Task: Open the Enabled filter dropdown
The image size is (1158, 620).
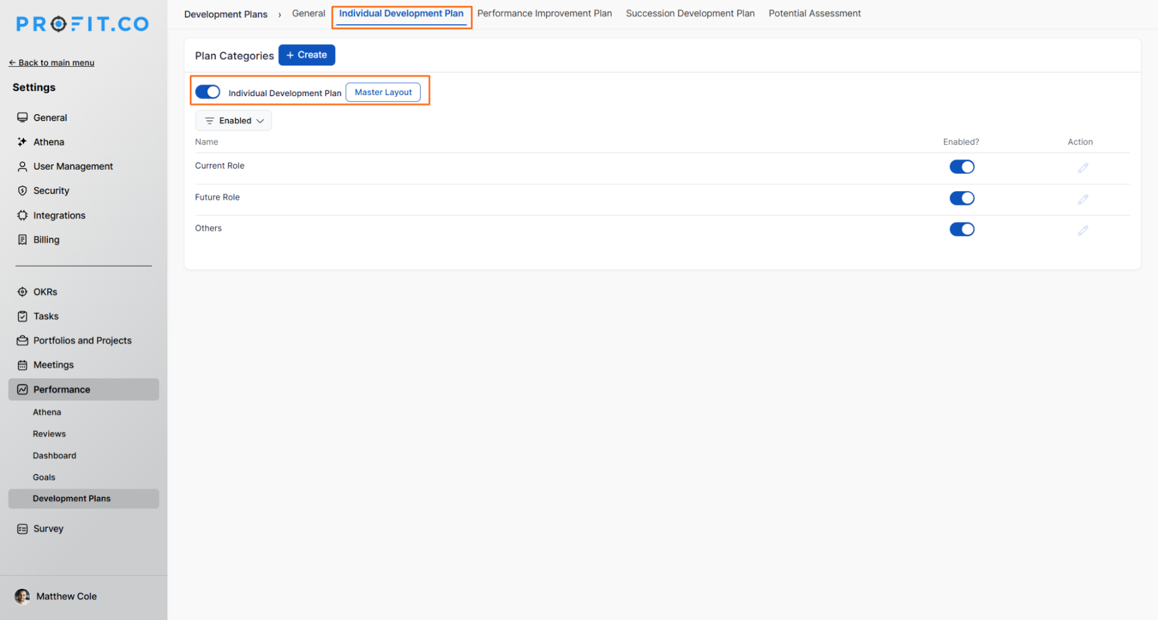Action: [x=233, y=121]
